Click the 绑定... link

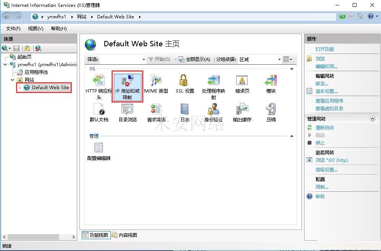coord(322,84)
